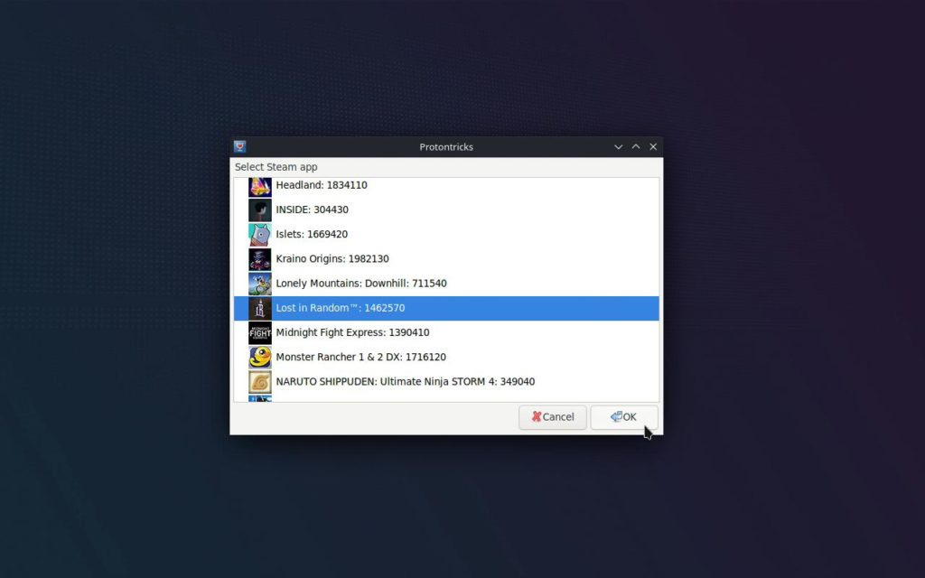Viewport: 925px width, 578px height.
Task: Click the NARUTO SHIPPUDEN game icon
Action: pyautogui.click(x=260, y=381)
